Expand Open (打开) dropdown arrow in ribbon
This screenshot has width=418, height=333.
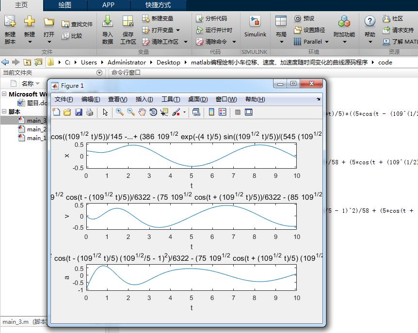[49, 42]
